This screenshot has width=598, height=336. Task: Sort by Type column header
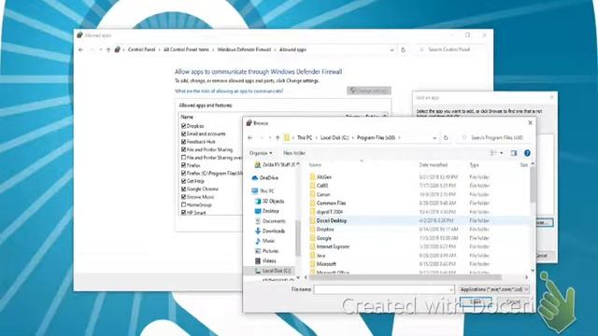[x=474, y=165]
